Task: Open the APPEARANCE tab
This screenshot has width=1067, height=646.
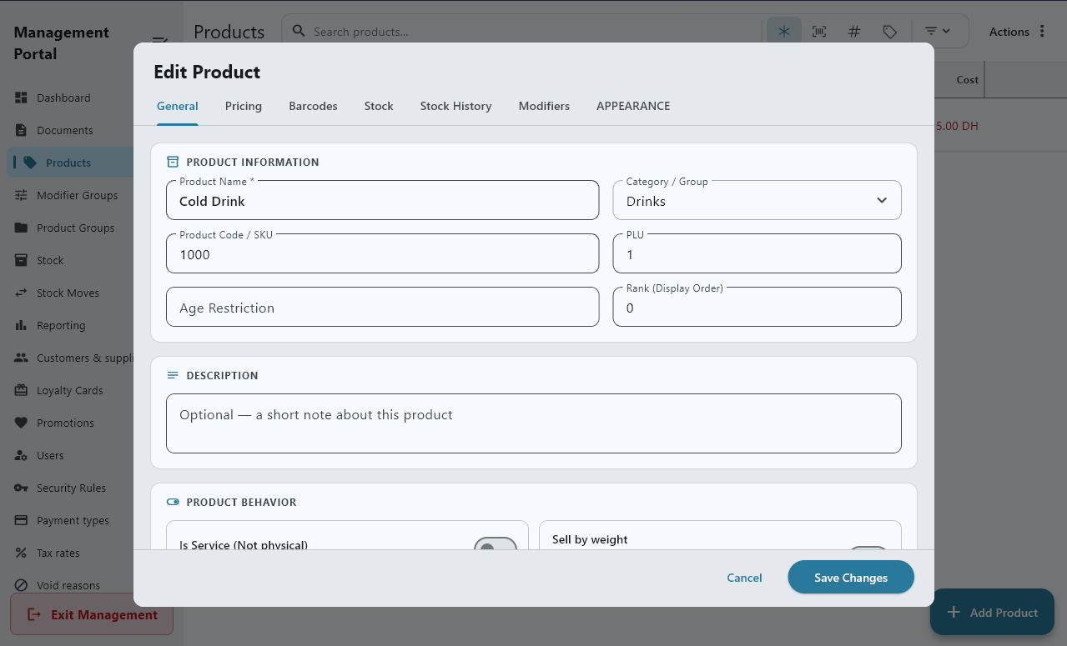Action: pyautogui.click(x=633, y=106)
